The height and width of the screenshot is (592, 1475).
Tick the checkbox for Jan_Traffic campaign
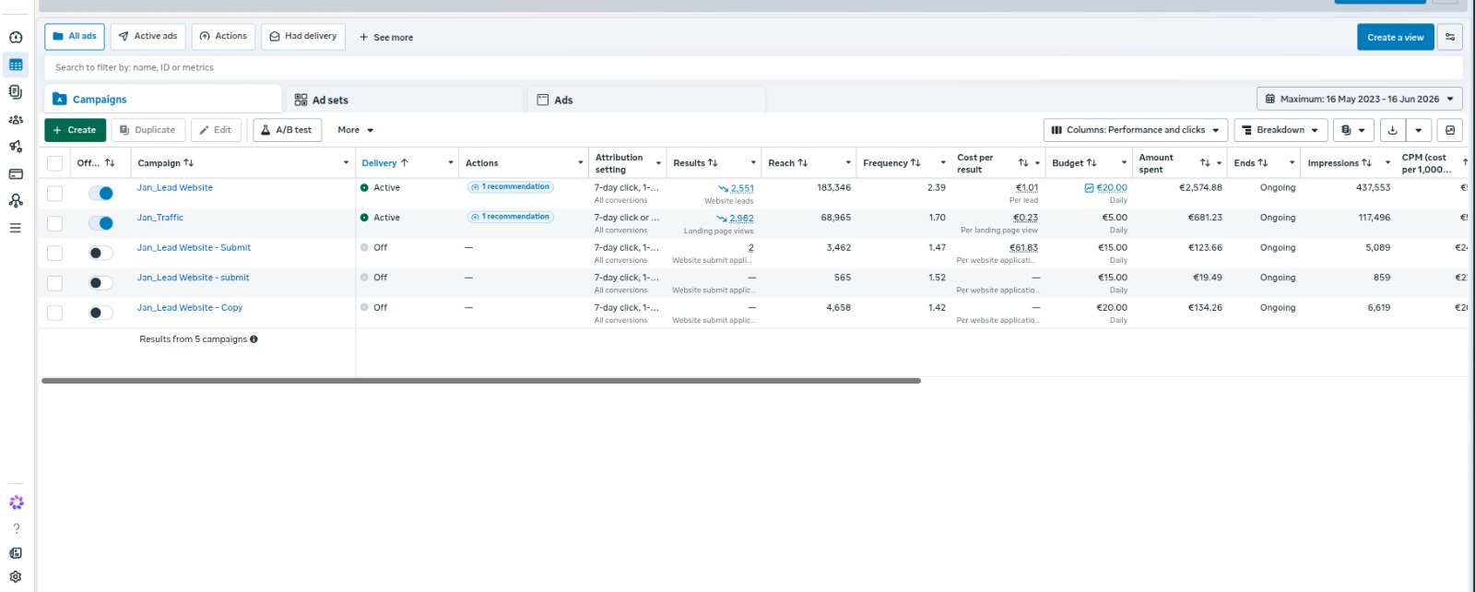[55, 223]
